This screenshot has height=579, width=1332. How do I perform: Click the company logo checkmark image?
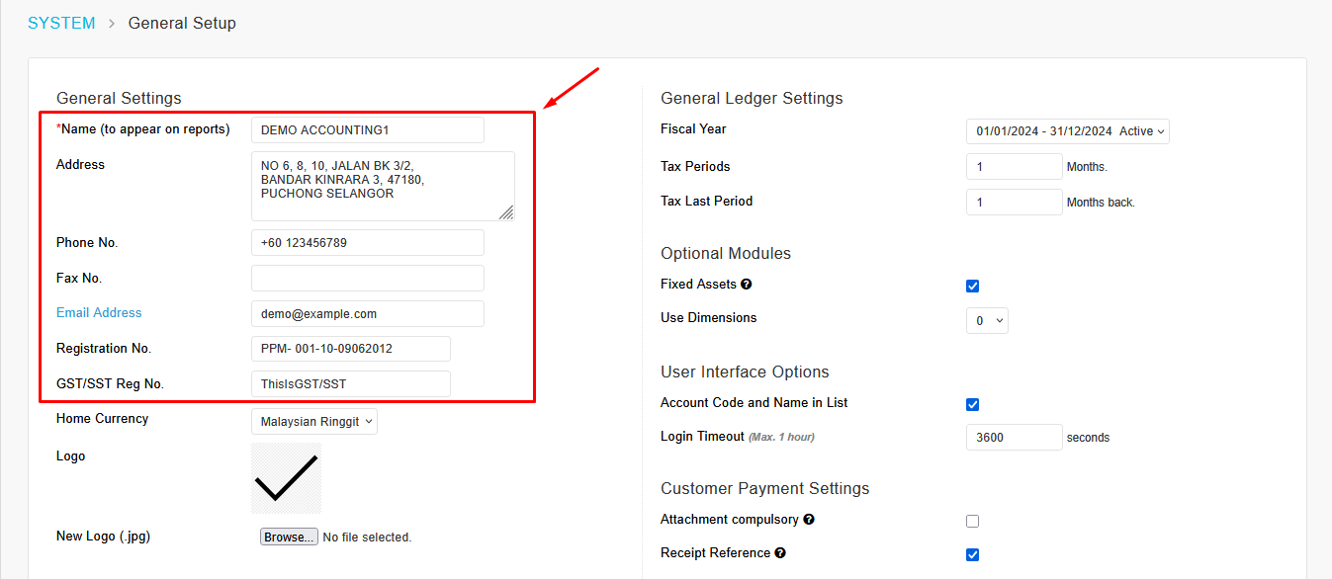pos(286,478)
